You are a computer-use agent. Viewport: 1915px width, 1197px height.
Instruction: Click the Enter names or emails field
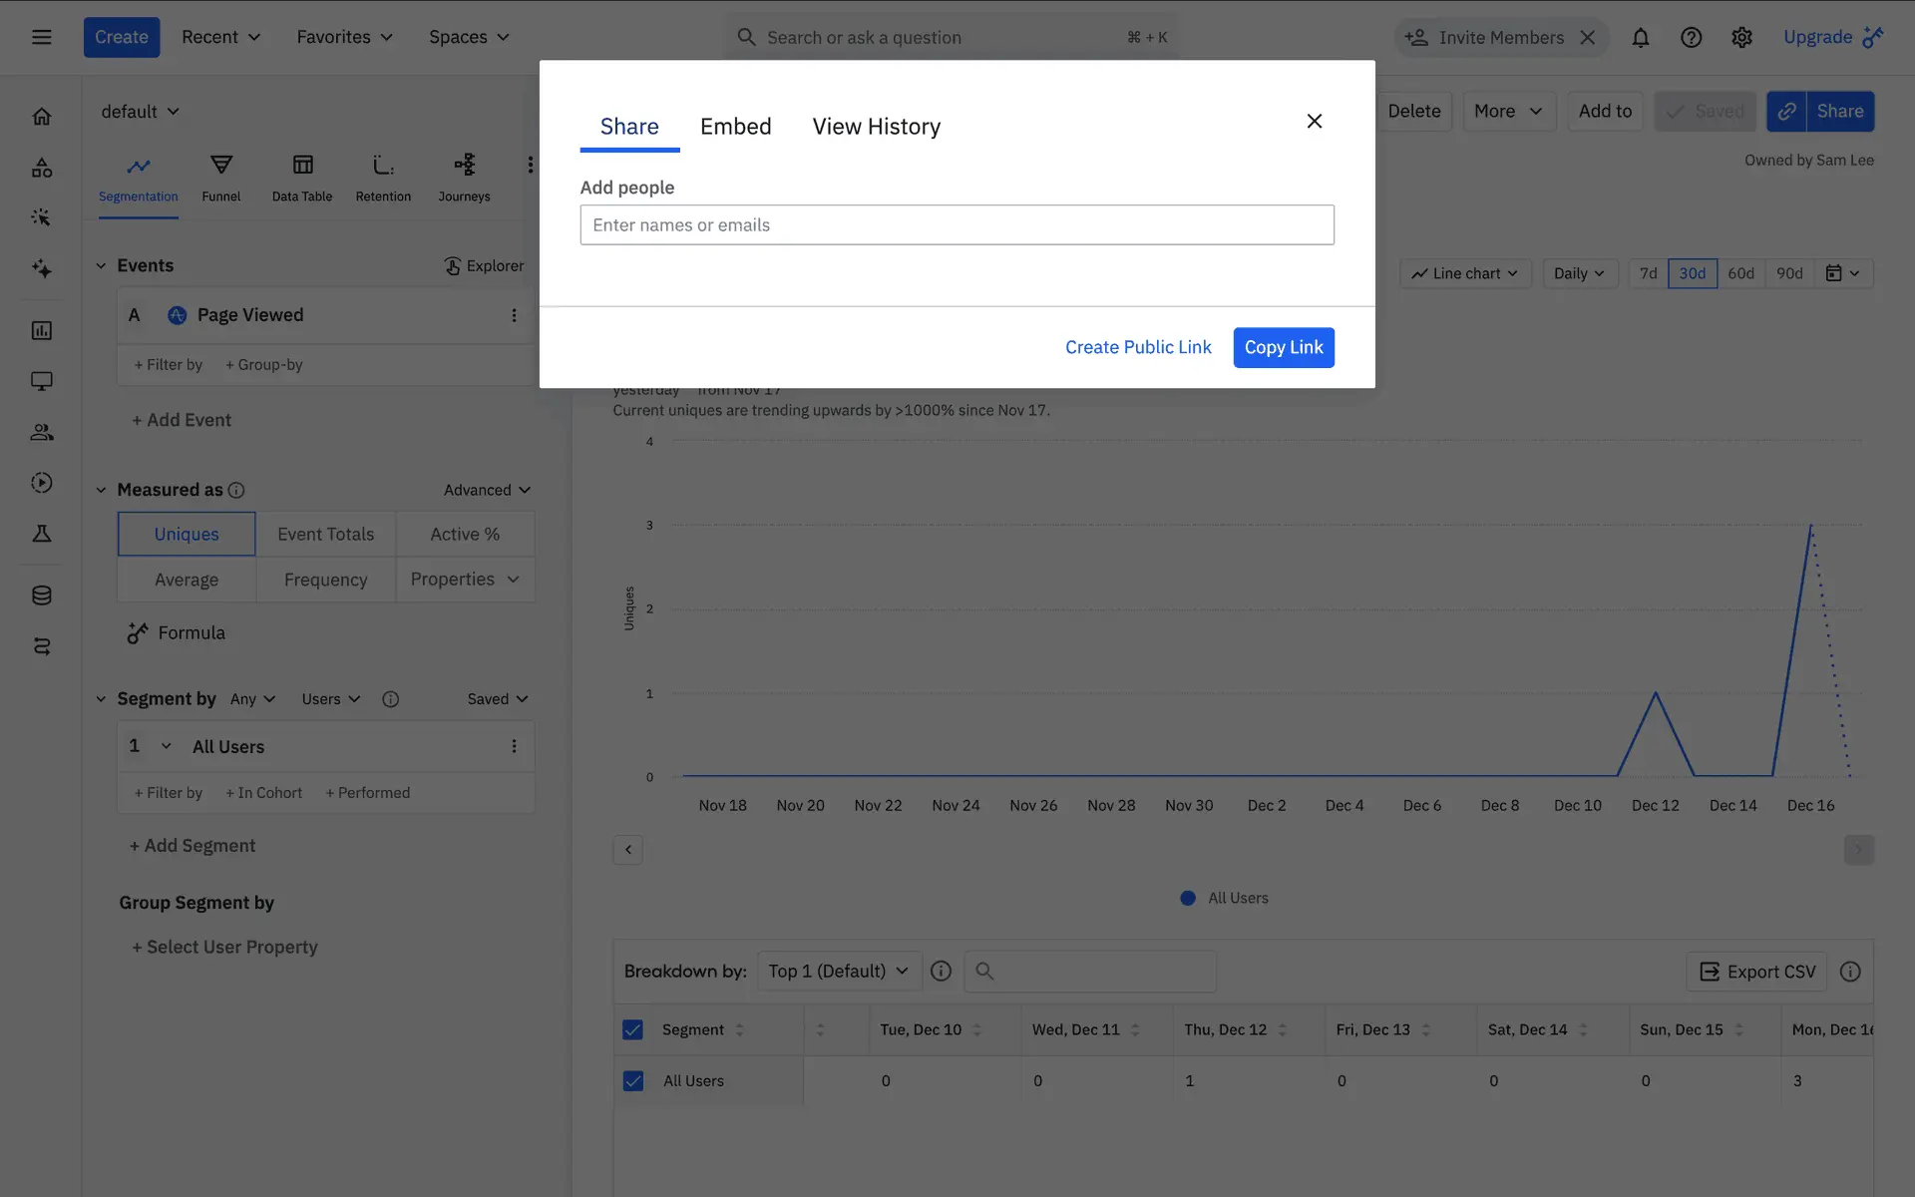(x=957, y=225)
